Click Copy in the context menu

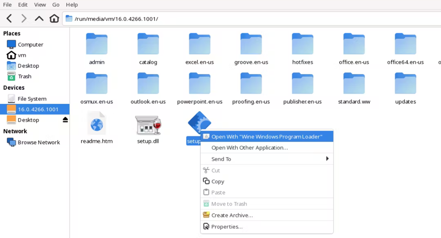tap(218, 181)
